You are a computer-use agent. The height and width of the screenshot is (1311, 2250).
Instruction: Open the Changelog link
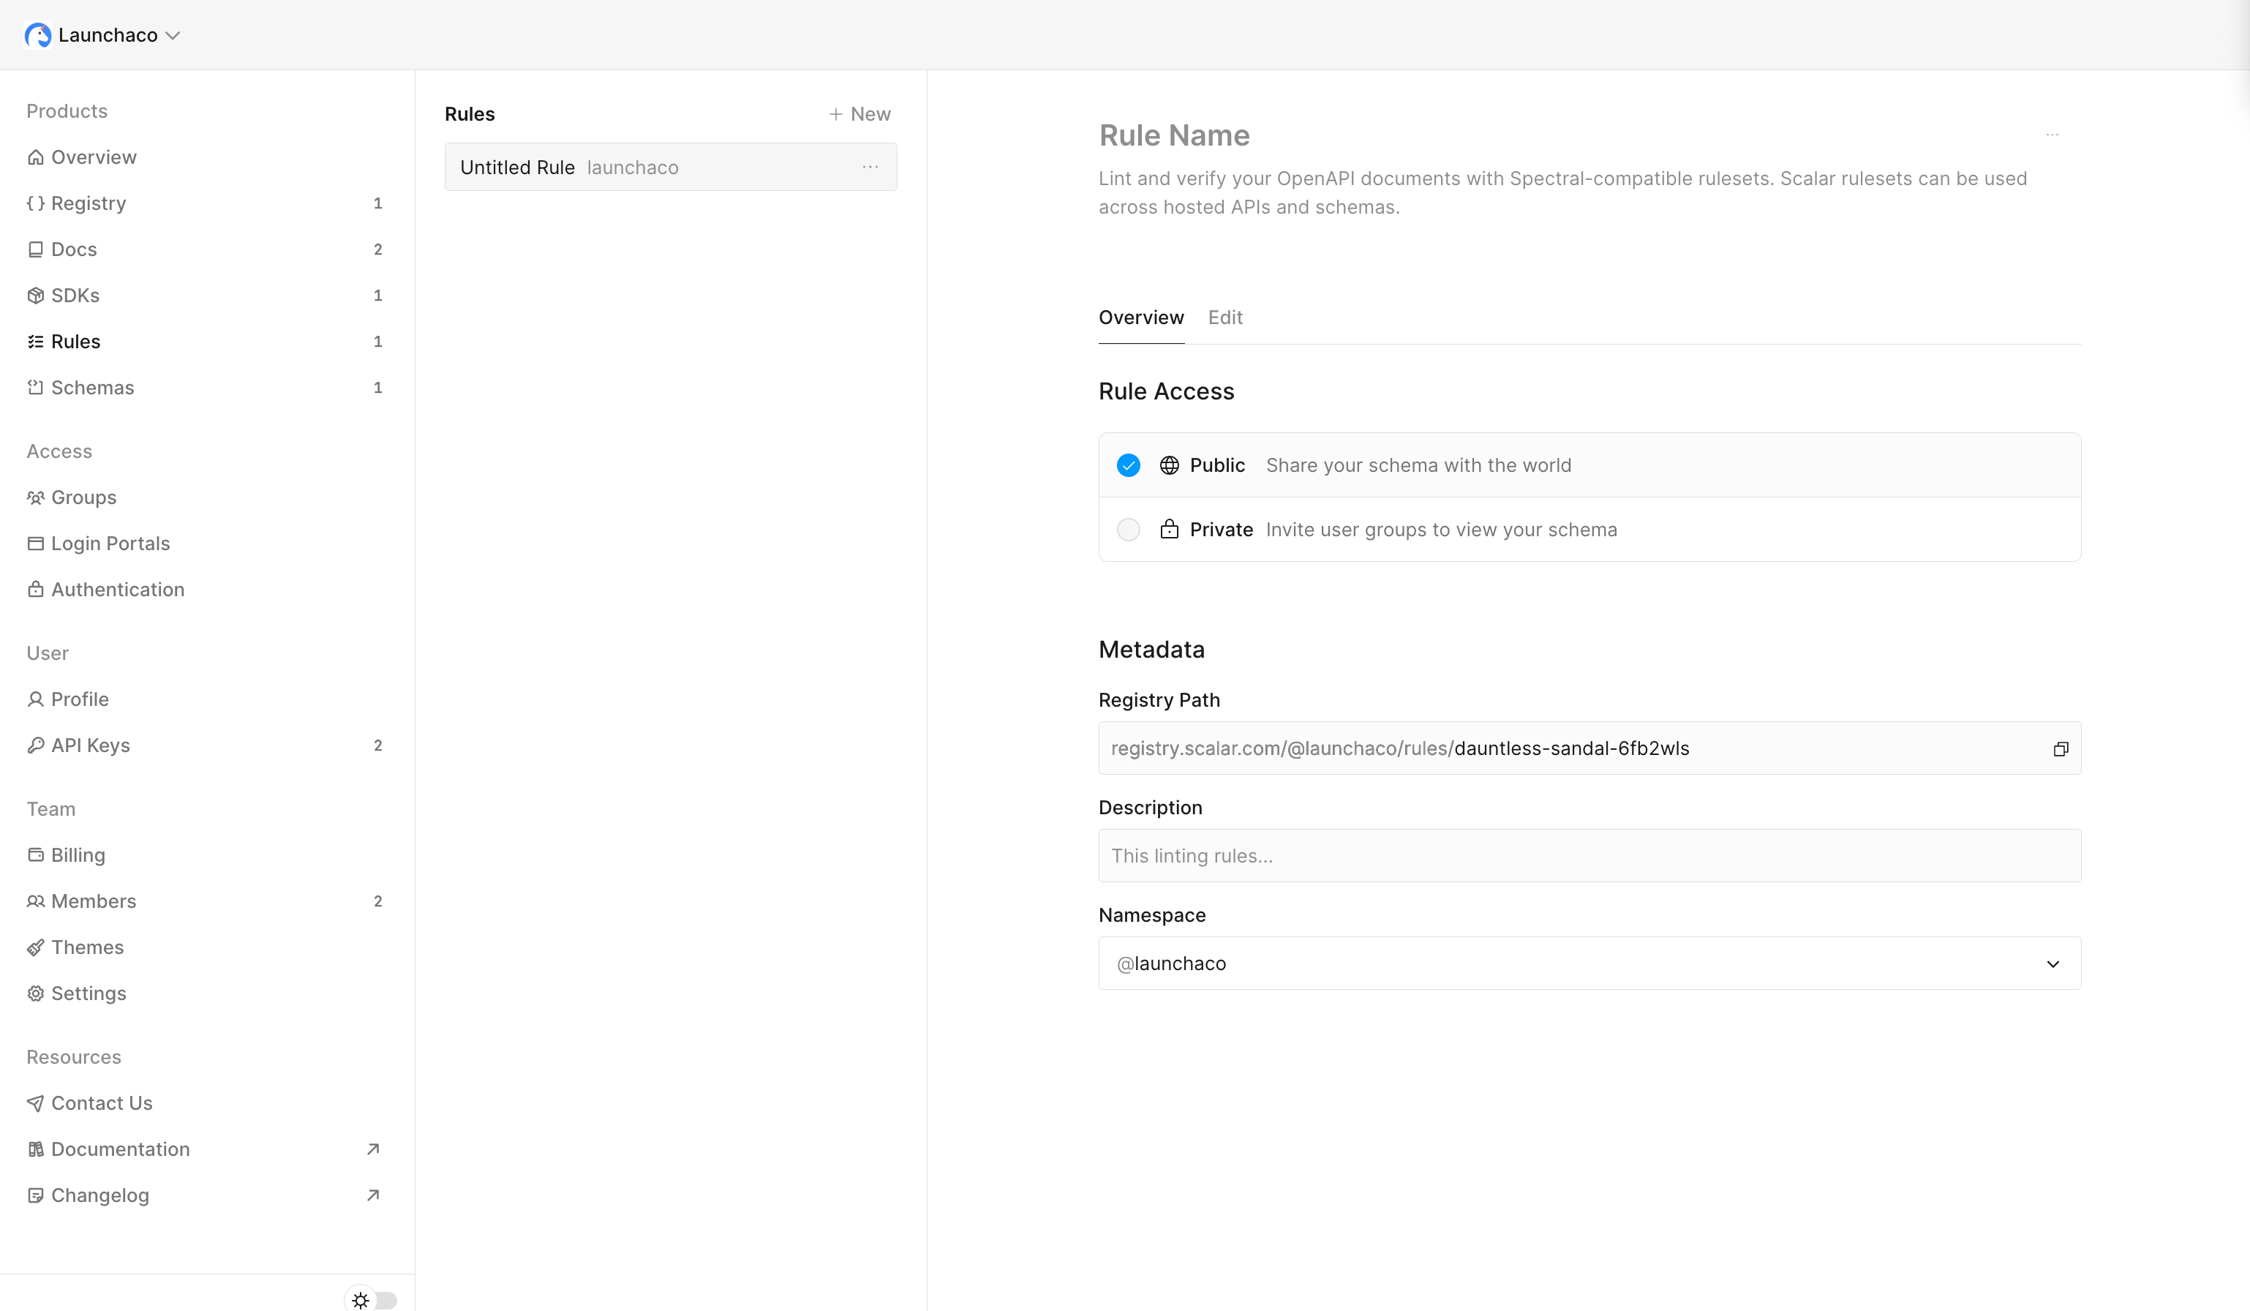[x=100, y=1196]
